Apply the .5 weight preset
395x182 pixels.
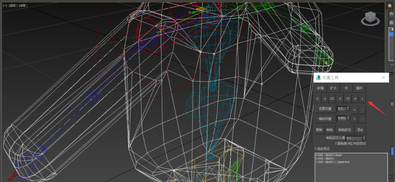pyautogui.click(x=340, y=99)
